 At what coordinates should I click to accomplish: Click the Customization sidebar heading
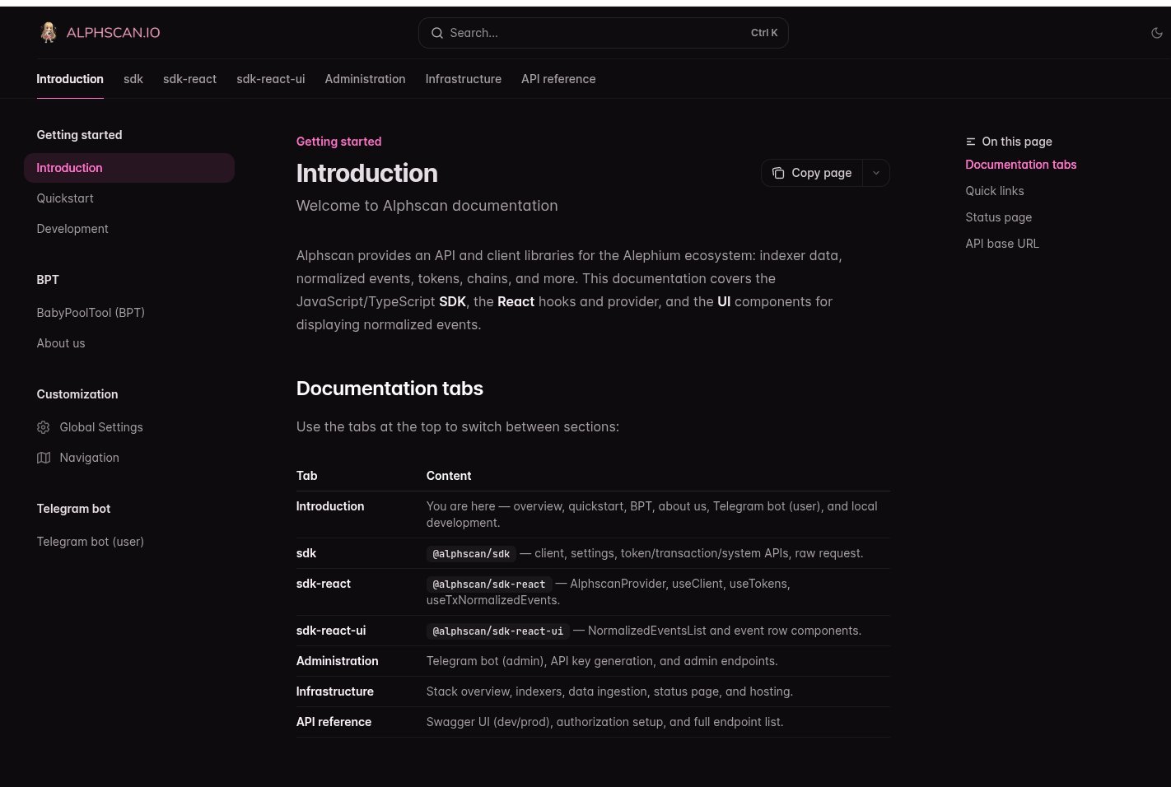coord(77,394)
